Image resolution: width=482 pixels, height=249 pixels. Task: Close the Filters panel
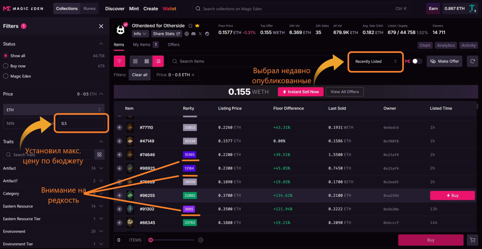[x=101, y=26]
